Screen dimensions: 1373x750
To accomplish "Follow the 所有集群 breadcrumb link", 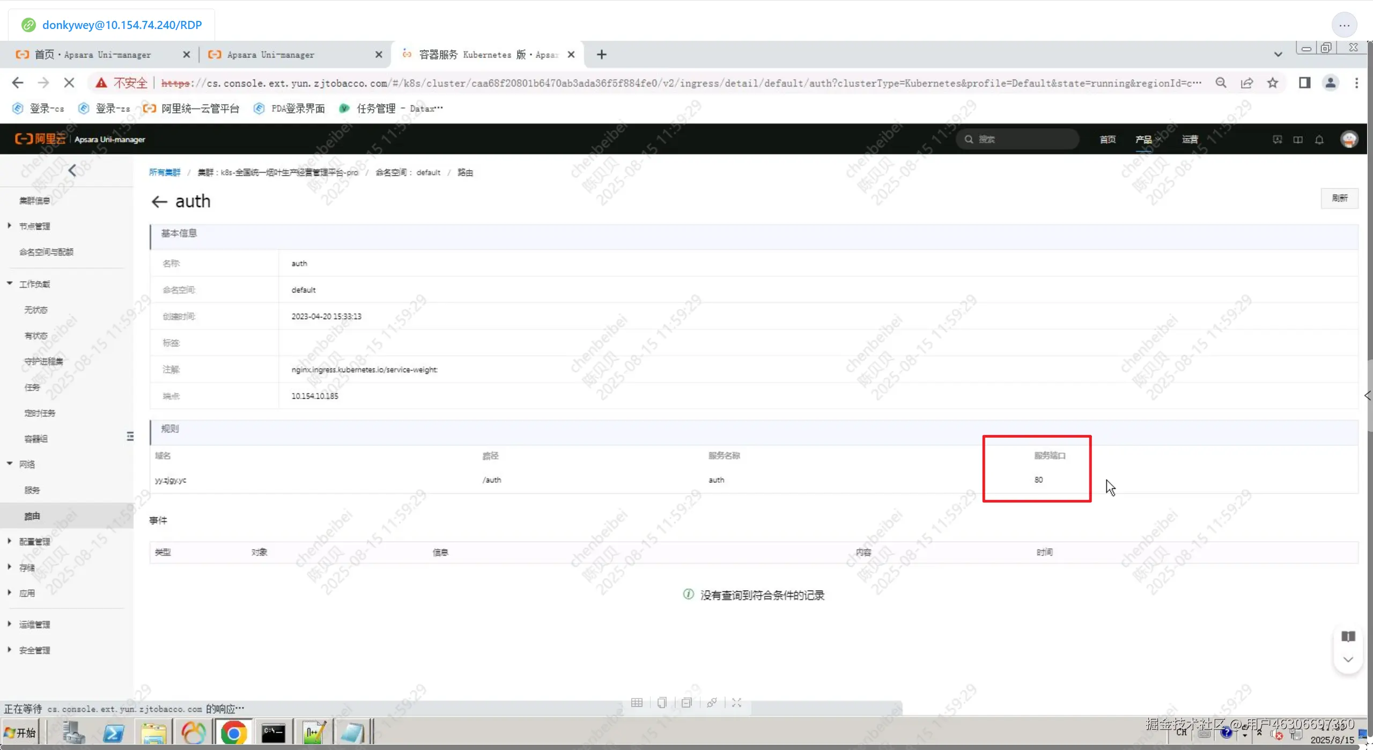I will pos(165,172).
